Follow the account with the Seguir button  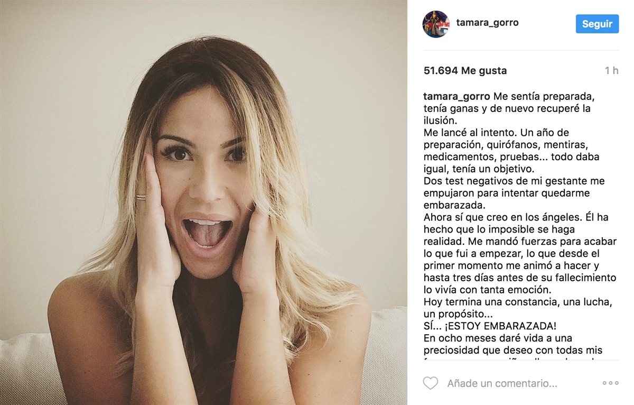tap(597, 24)
